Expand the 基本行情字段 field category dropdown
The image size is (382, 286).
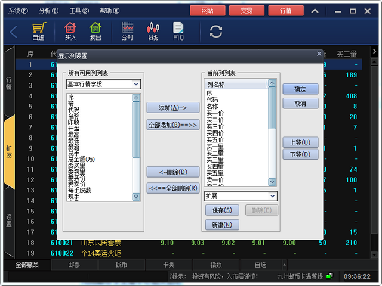(x=136, y=84)
